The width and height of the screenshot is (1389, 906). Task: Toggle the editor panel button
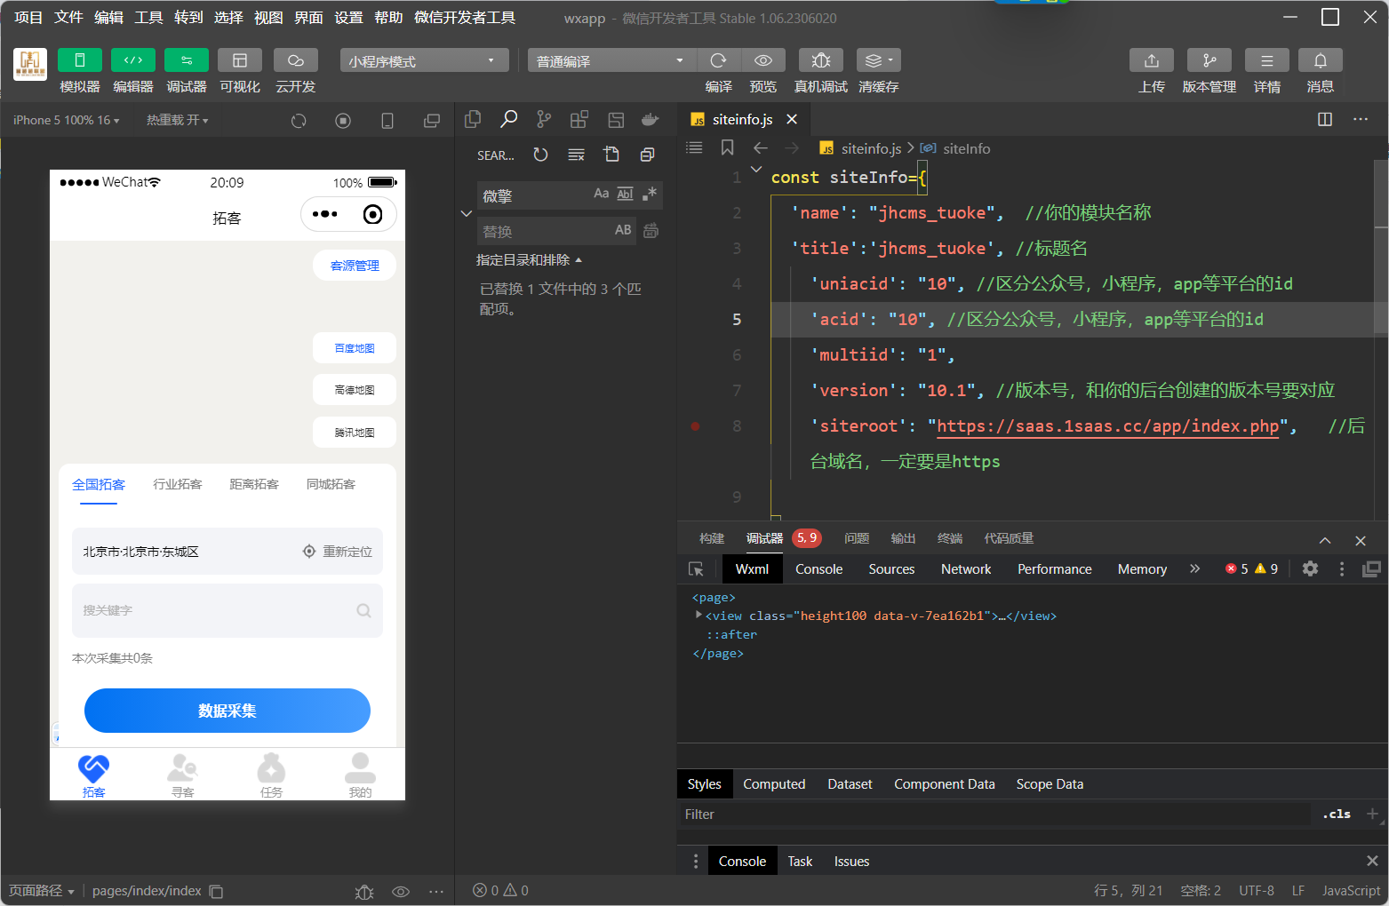tap(133, 60)
